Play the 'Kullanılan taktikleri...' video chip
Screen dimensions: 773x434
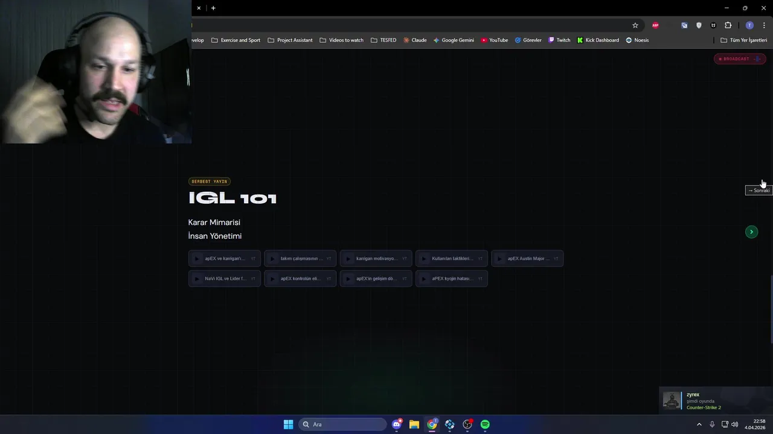tap(452, 259)
